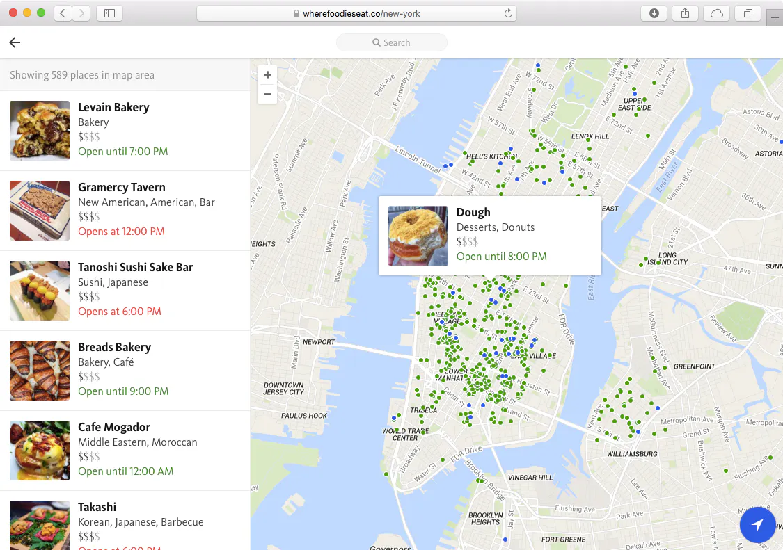Show all tabs overview button
This screenshot has width=783, height=550.
tap(748, 13)
